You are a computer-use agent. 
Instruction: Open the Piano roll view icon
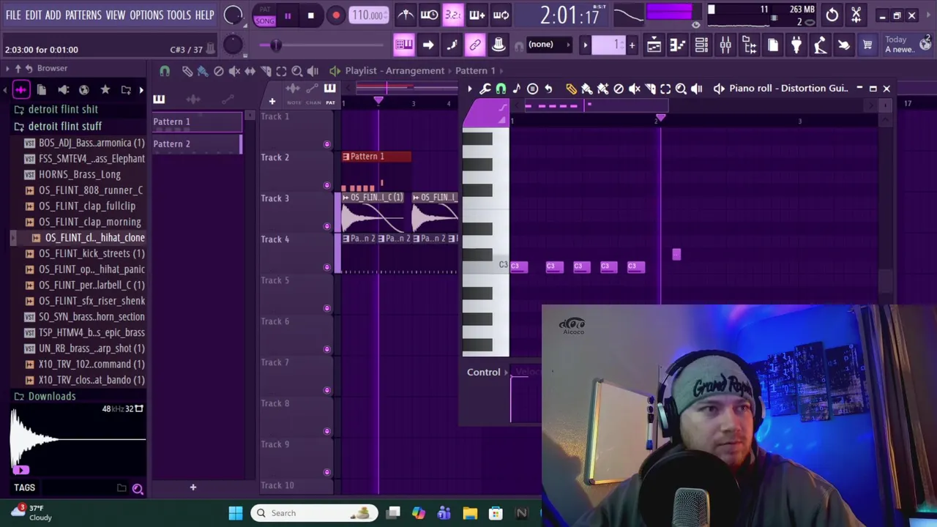[677, 45]
